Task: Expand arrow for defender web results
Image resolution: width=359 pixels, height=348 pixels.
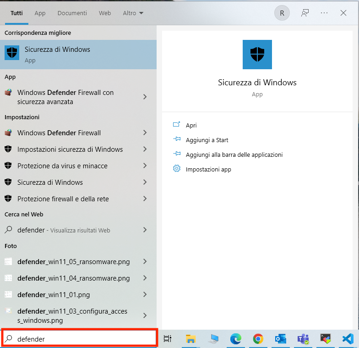Action: pyautogui.click(x=145, y=230)
